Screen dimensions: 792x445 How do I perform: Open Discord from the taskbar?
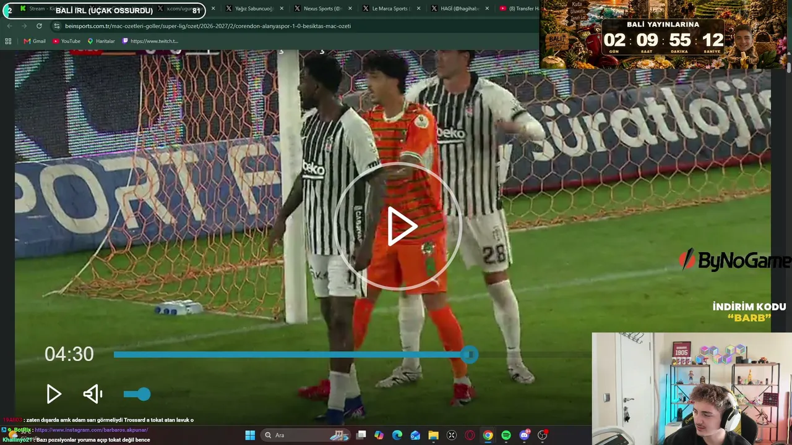[524, 435]
